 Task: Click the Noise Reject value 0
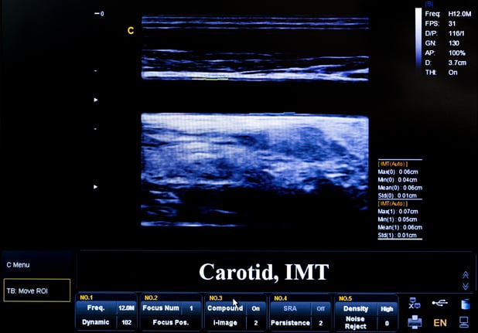387,323
